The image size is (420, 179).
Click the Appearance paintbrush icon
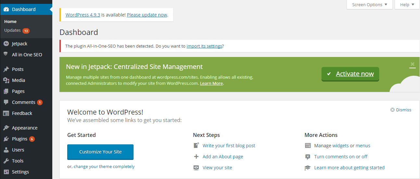tap(6, 128)
